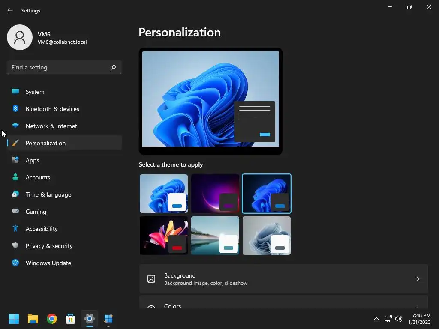Click the rightmost taskbar app icon

108,319
